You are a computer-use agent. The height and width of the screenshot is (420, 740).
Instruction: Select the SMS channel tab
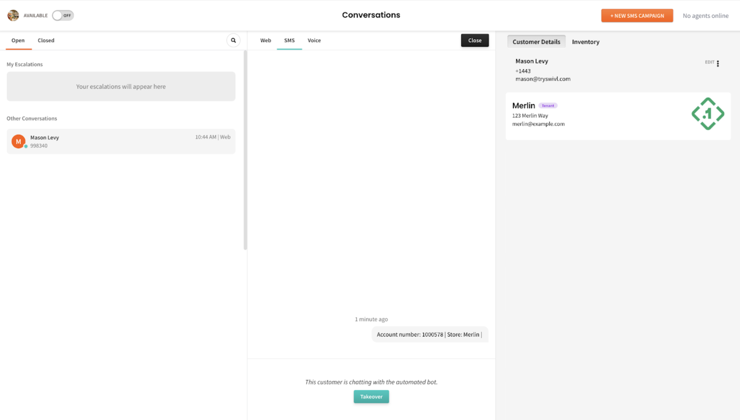(x=289, y=40)
